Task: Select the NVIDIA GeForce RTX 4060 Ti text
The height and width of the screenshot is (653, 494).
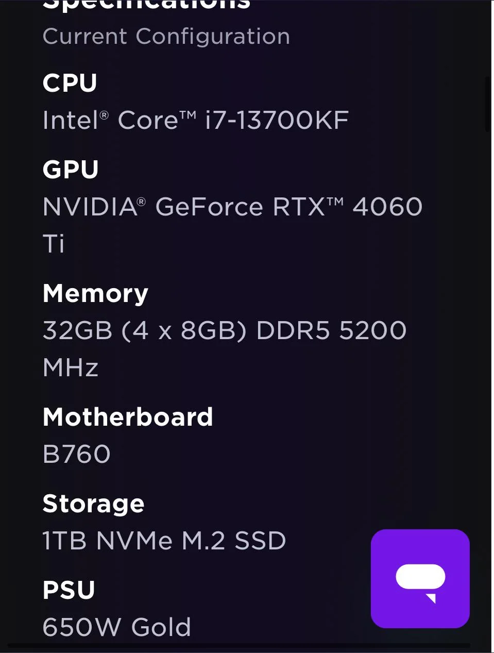Action: (232, 206)
